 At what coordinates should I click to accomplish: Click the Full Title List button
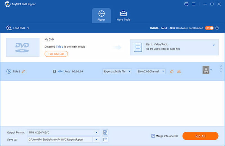click(x=56, y=54)
